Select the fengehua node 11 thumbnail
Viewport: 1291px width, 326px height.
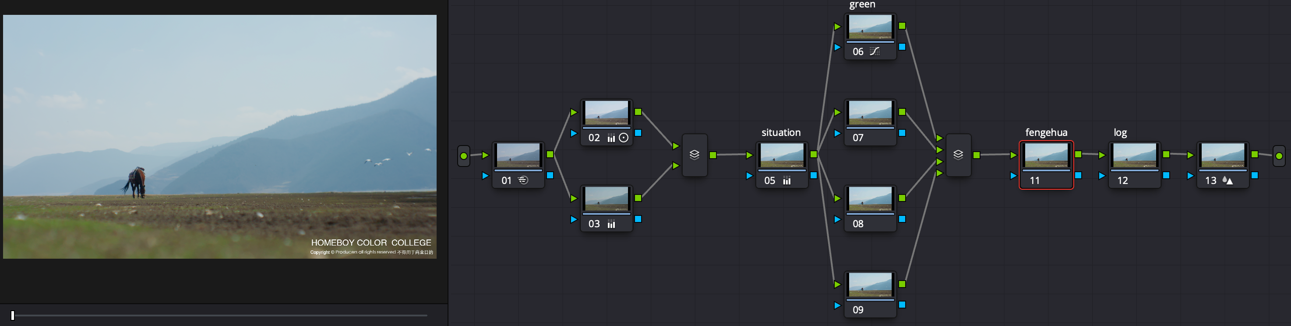1046,156
